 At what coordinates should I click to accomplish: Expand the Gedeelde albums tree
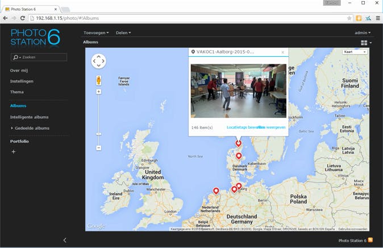point(12,128)
